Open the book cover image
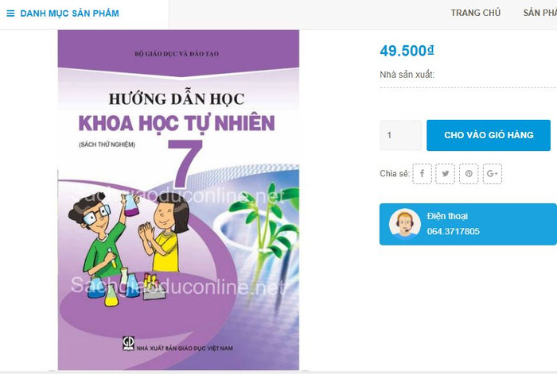Image resolution: width=557 pixels, height=374 pixels. click(178, 200)
